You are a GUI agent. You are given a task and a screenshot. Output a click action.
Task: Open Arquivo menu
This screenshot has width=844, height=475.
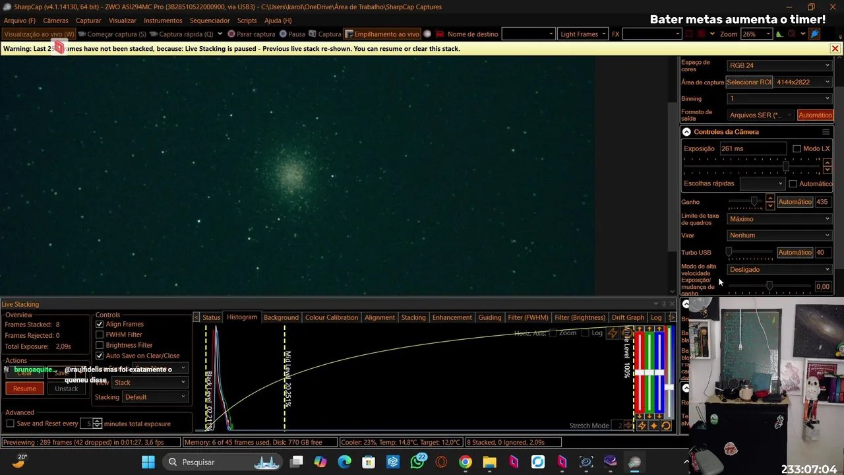click(20, 20)
